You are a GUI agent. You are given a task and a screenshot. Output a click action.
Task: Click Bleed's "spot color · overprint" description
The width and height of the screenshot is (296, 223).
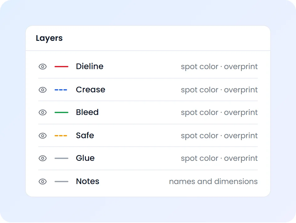coord(219,112)
